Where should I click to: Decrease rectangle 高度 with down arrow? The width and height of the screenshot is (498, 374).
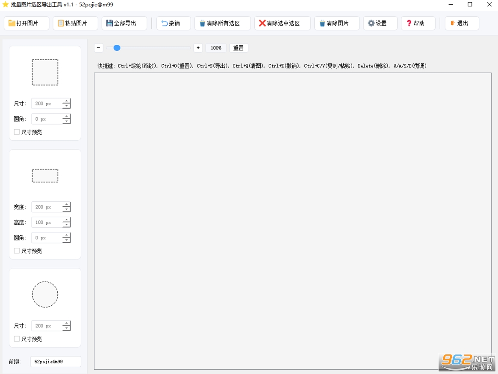pyautogui.click(x=66, y=225)
